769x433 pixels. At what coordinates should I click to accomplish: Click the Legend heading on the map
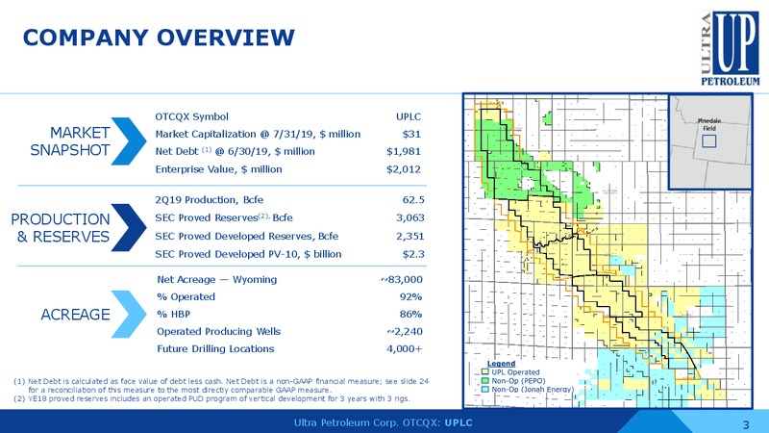[x=501, y=364]
